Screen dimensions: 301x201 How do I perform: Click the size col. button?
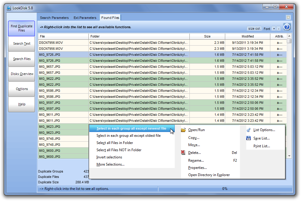254,28
